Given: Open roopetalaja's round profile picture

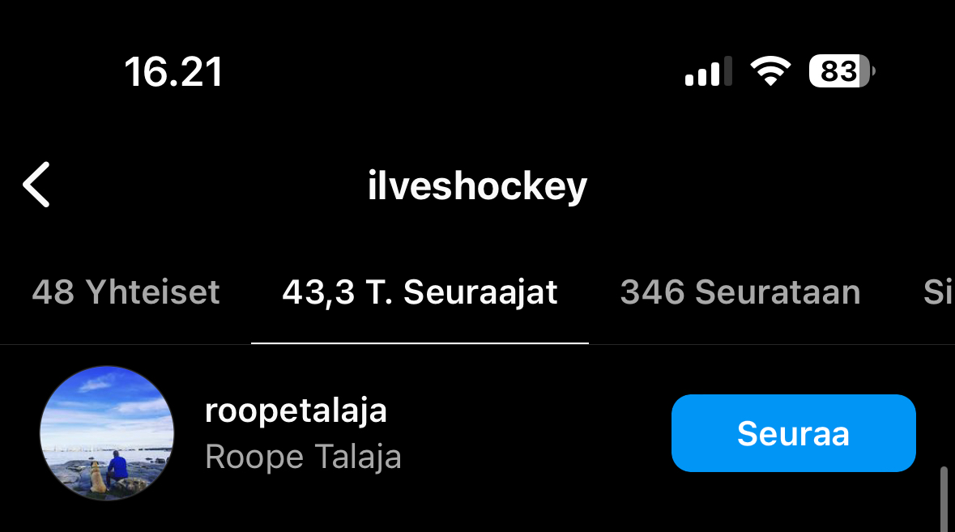Looking at the screenshot, I should tap(107, 433).
